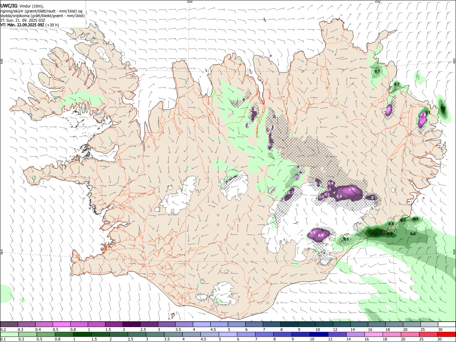Select the snow scale 2 darkest purple swatch
This screenshot has height=342, width=456.
(131, 325)
